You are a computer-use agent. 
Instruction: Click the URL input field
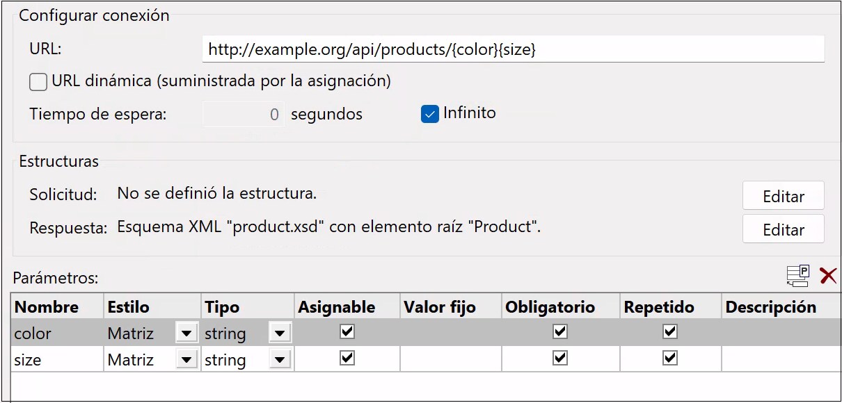513,49
